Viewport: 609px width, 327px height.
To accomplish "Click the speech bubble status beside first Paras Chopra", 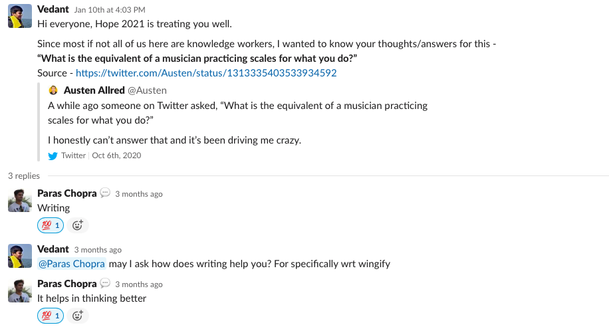I will point(105,193).
